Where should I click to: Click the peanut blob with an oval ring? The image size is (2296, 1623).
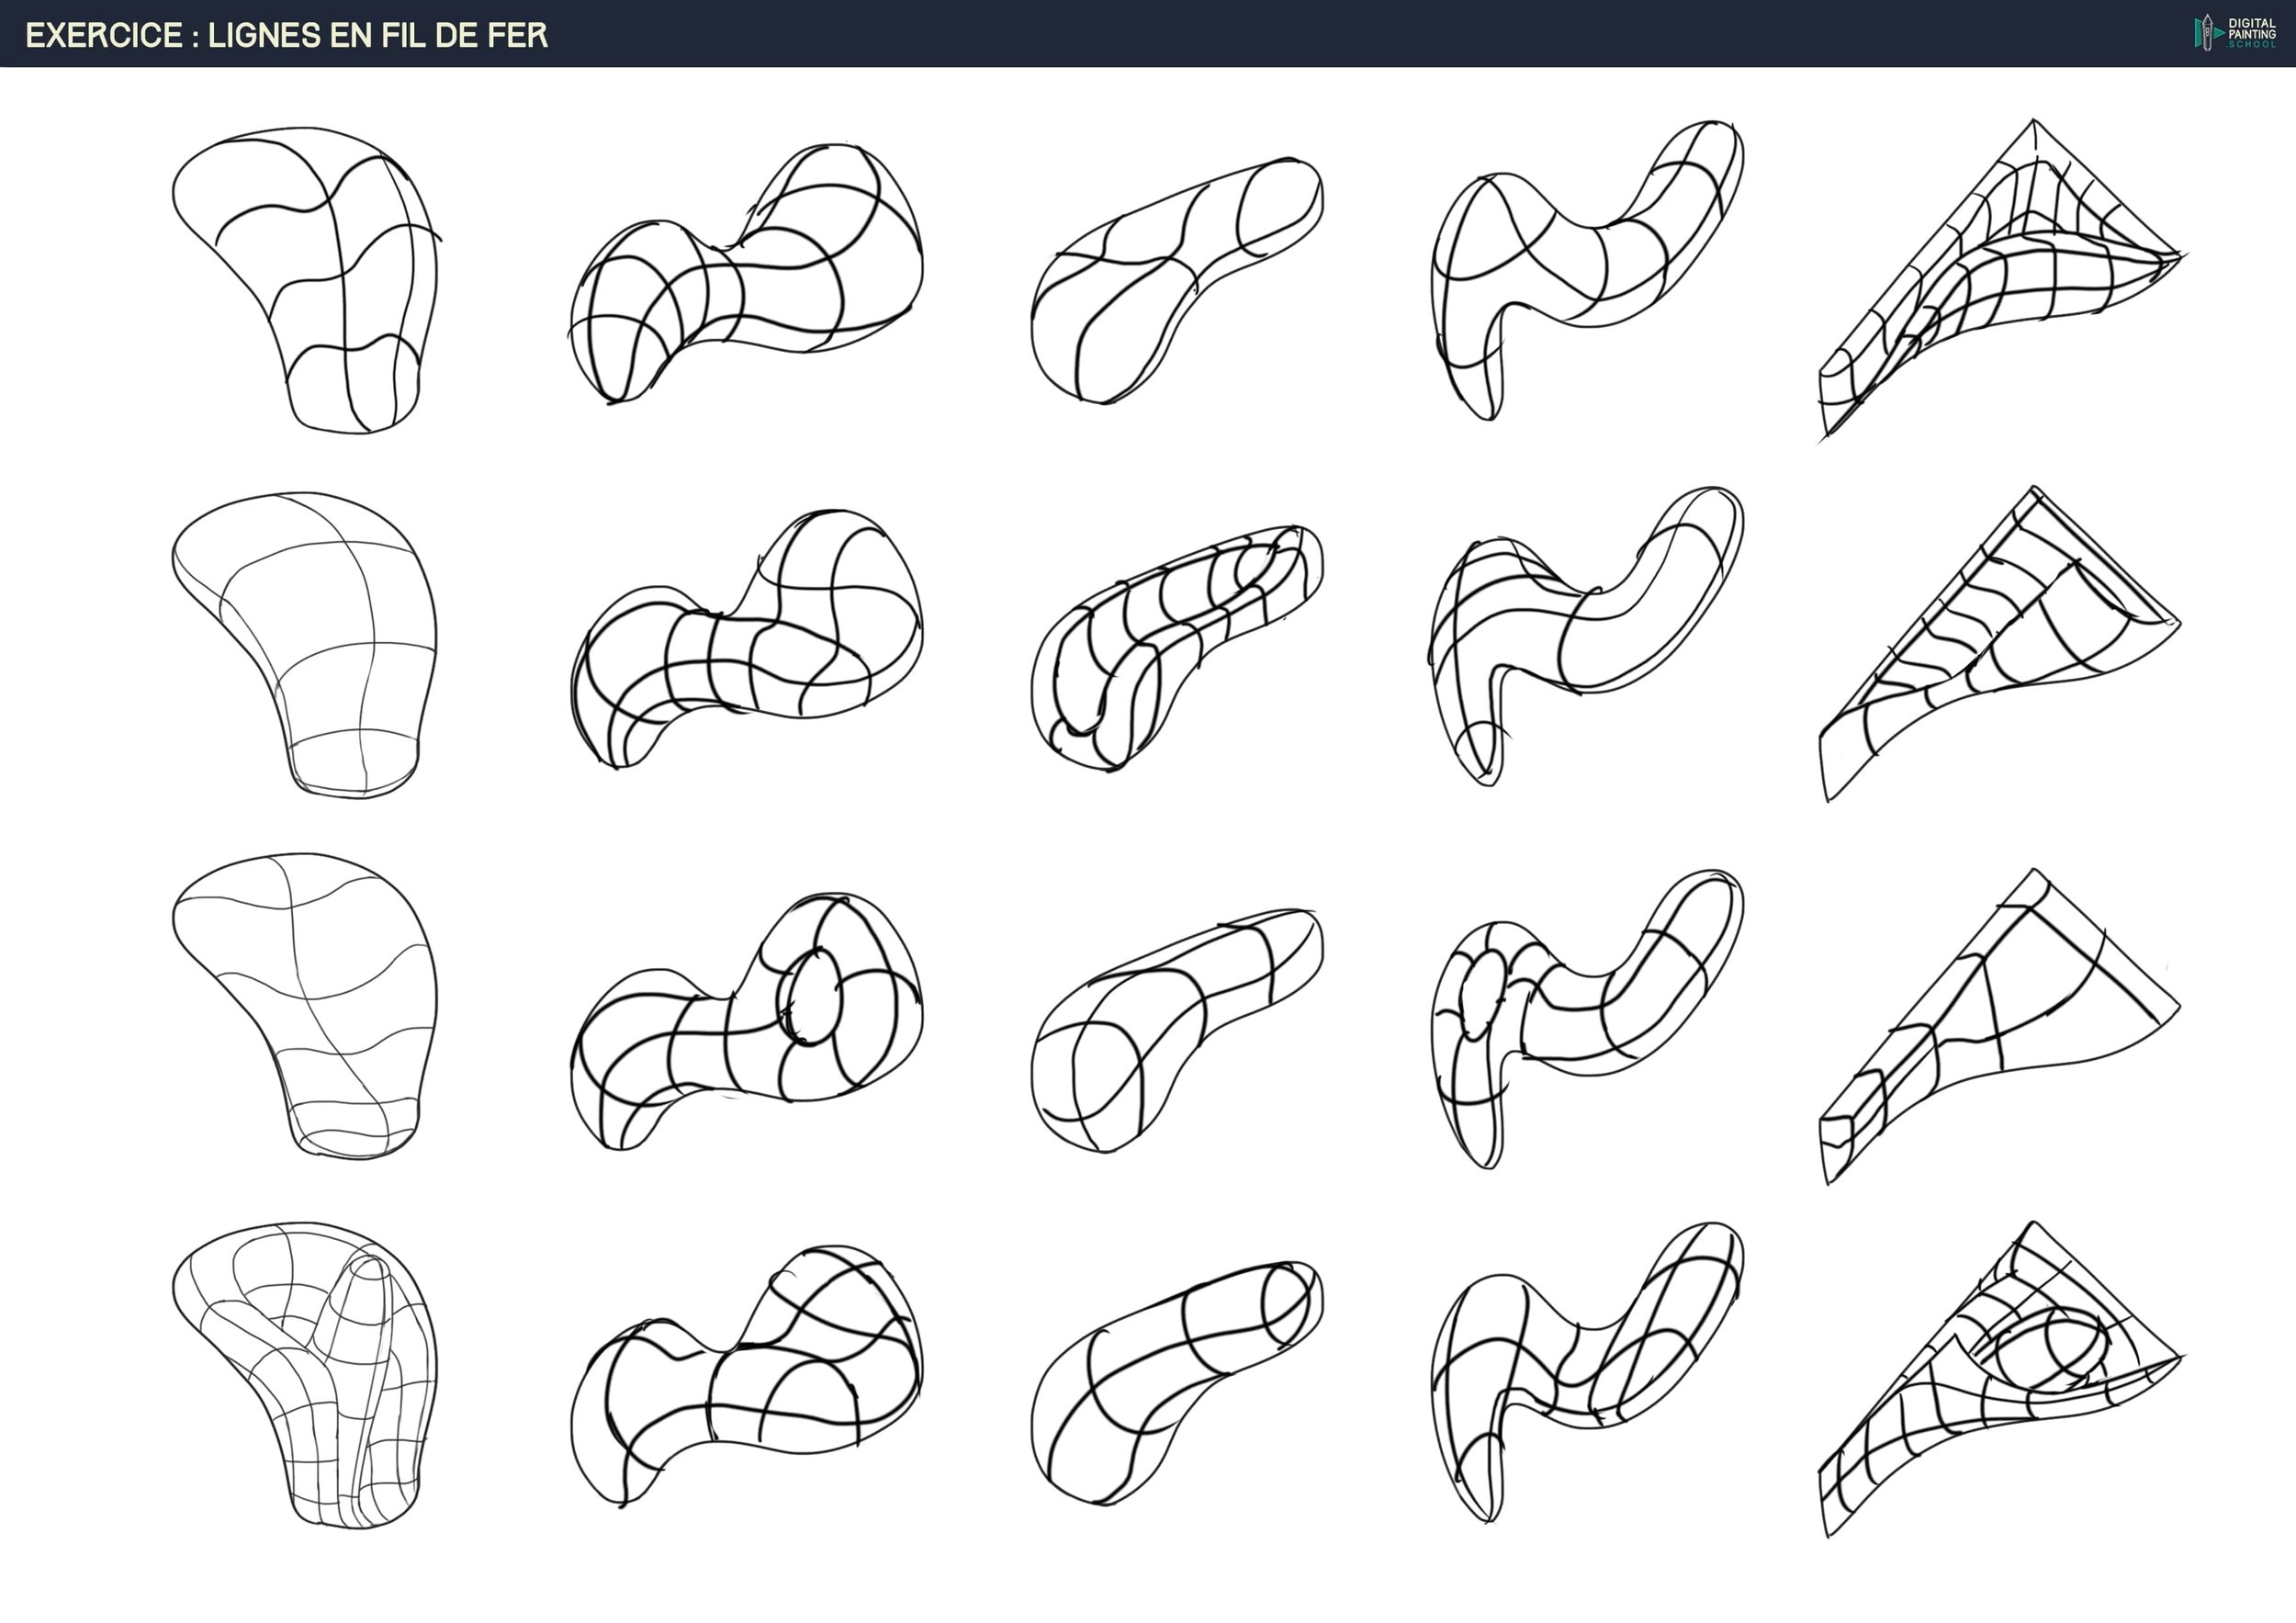(745, 1020)
